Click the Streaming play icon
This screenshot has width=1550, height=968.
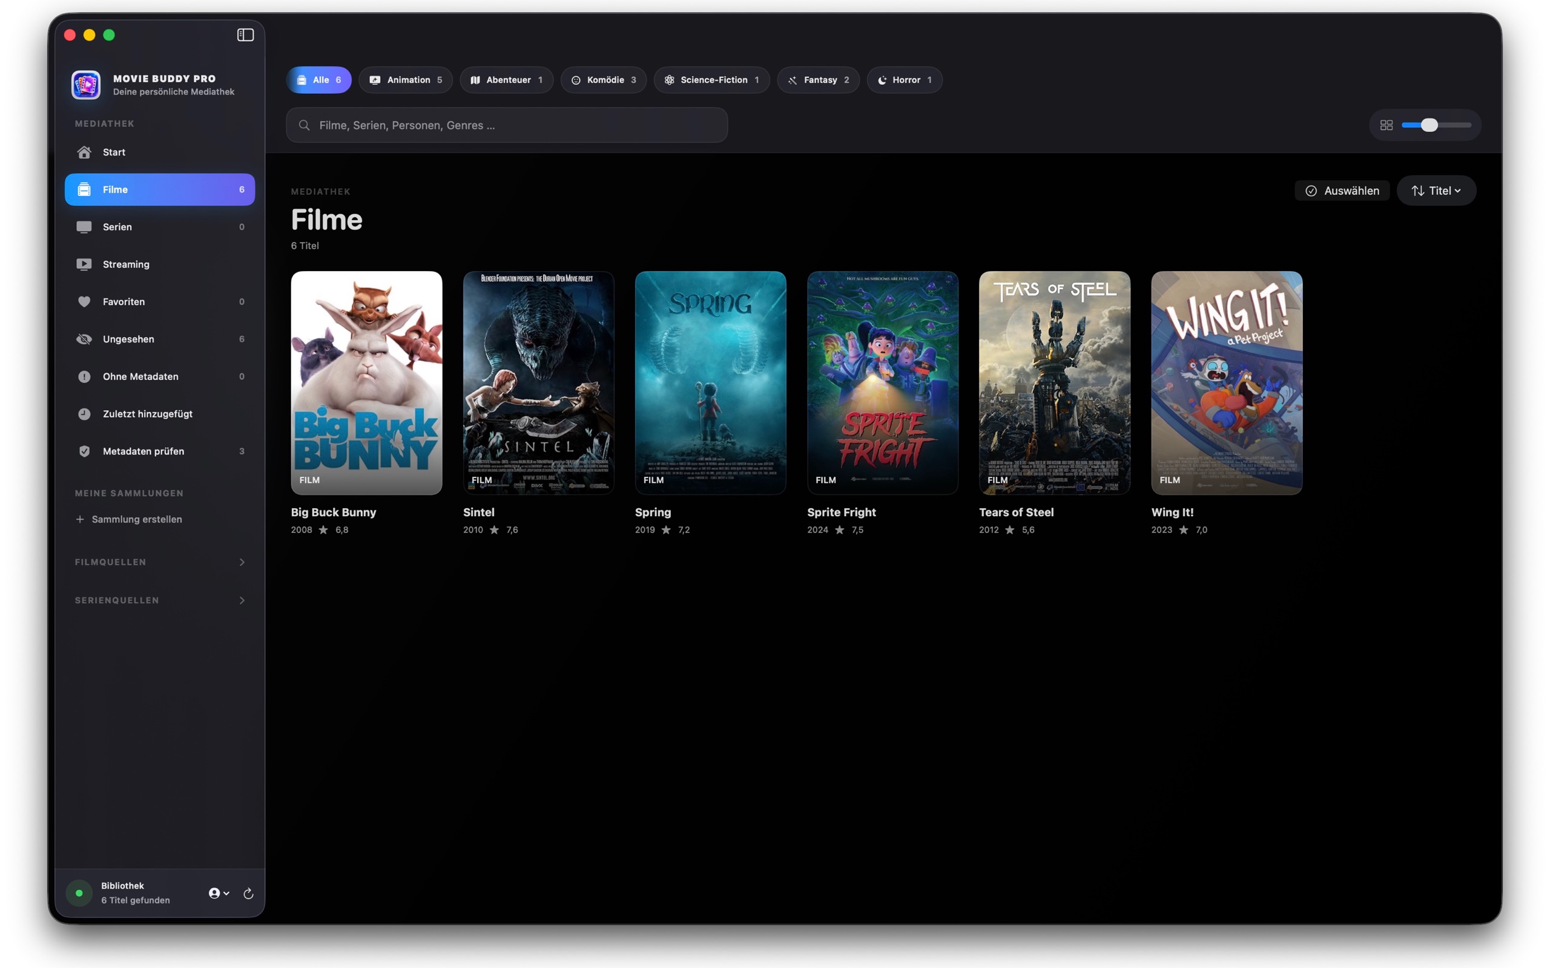pyautogui.click(x=84, y=264)
